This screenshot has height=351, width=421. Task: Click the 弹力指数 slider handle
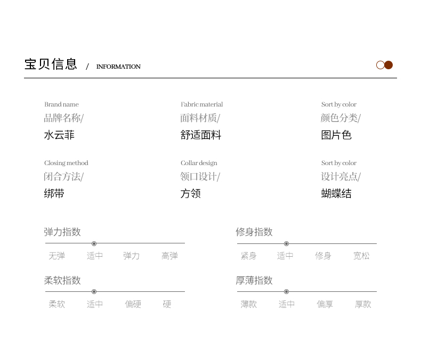point(94,243)
